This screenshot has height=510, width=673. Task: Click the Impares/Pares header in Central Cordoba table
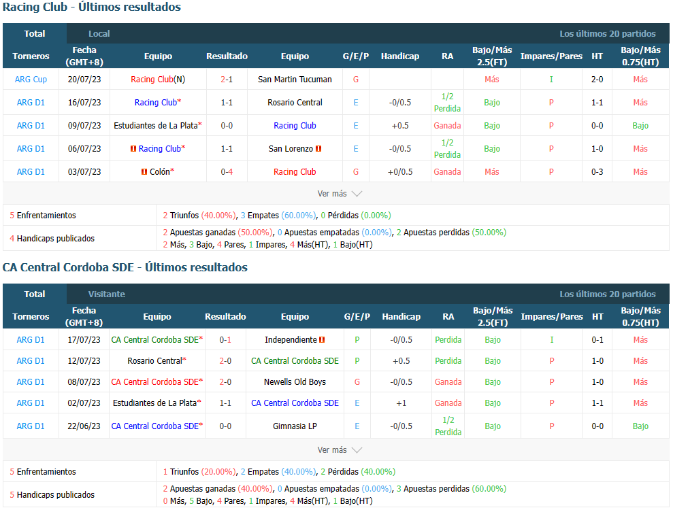552,317
